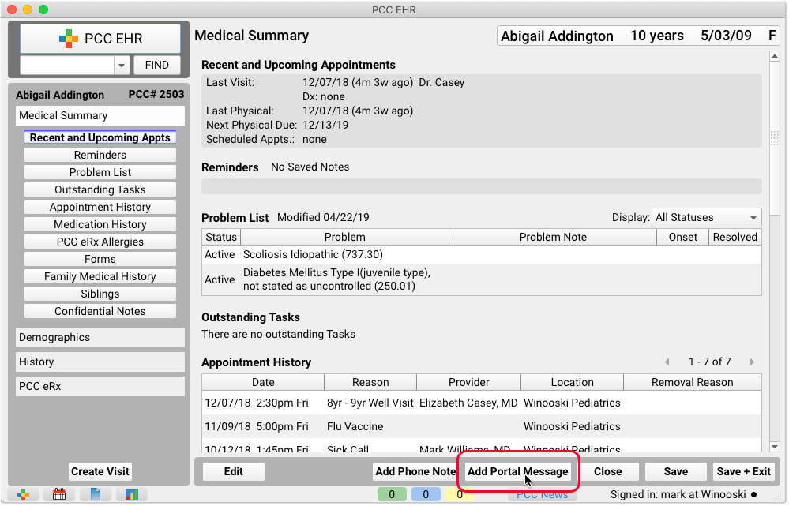Jump to Family Medical History section
789x506 pixels.
[x=100, y=276]
